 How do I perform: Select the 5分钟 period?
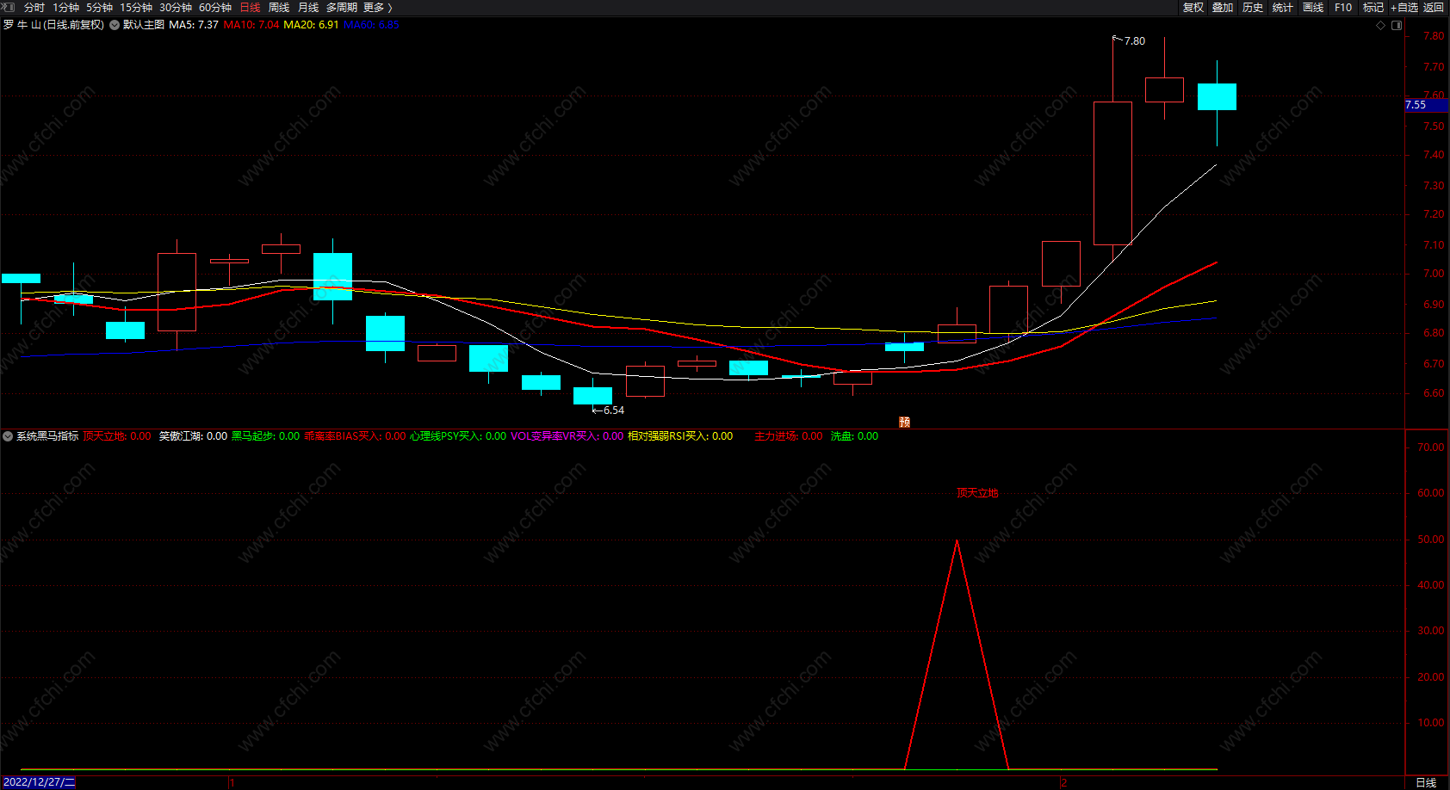coord(100,8)
